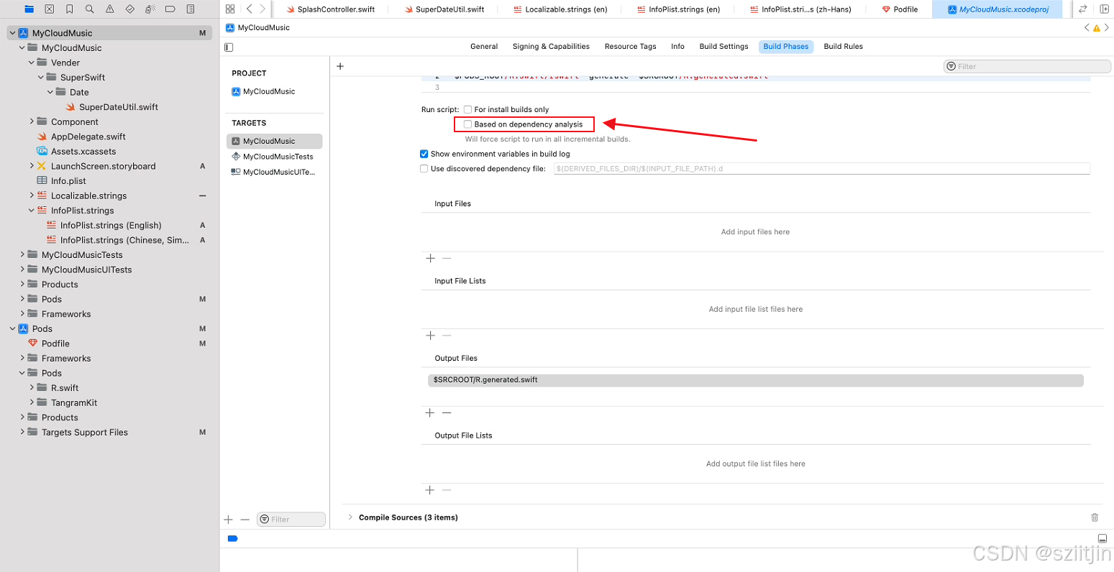This screenshot has width=1114, height=572.
Task: Open the Podfile editor tab
Action: point(900,9)
